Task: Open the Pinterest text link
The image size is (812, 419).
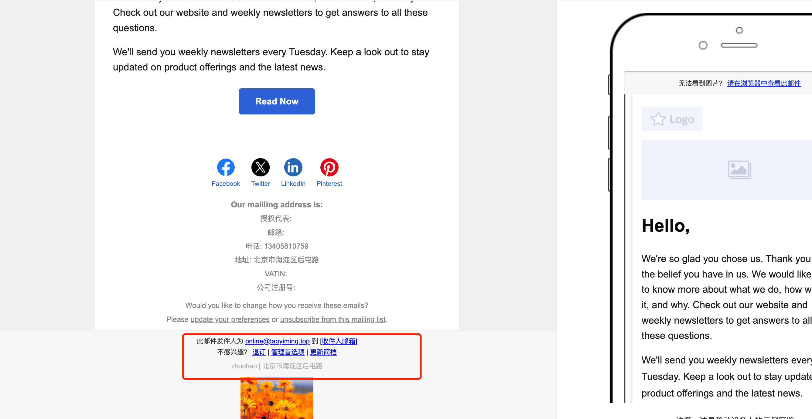Action: pyautogui.click(x=329, y=183)
